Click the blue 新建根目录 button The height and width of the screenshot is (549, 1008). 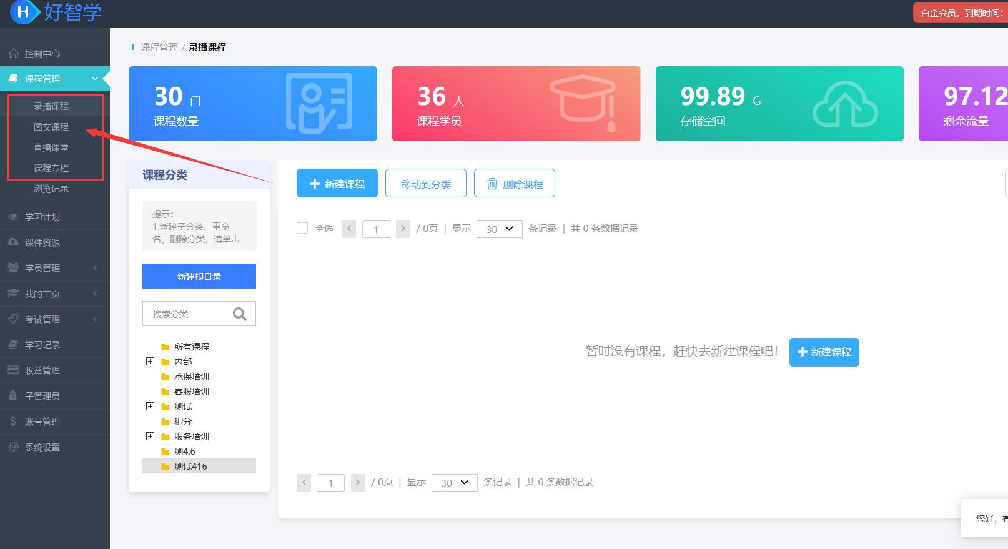click(199, 276)
